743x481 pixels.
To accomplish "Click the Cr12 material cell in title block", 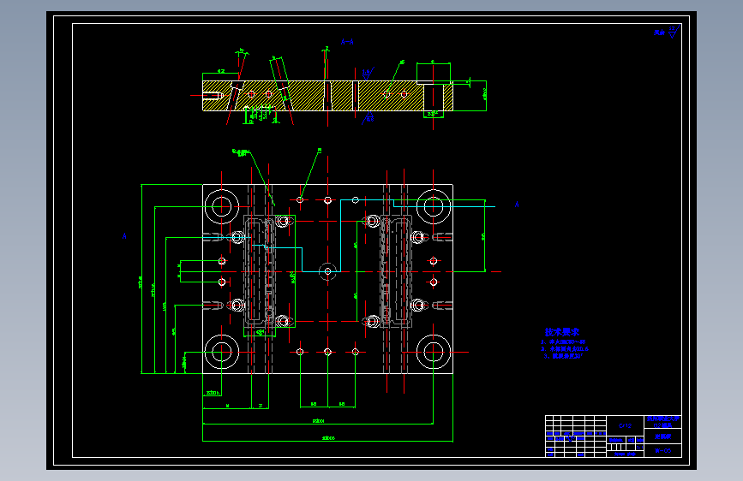I will click(625, 425).
